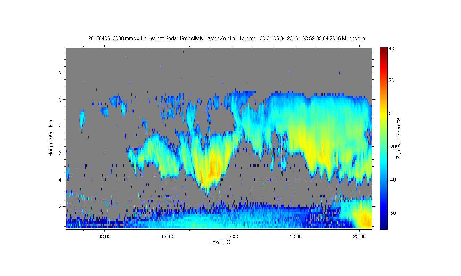This screenshot has width=461, height=276.
Task: Select the -40 value on the colorbar scale
Action: pyautogui.click(x=392, y=180)
